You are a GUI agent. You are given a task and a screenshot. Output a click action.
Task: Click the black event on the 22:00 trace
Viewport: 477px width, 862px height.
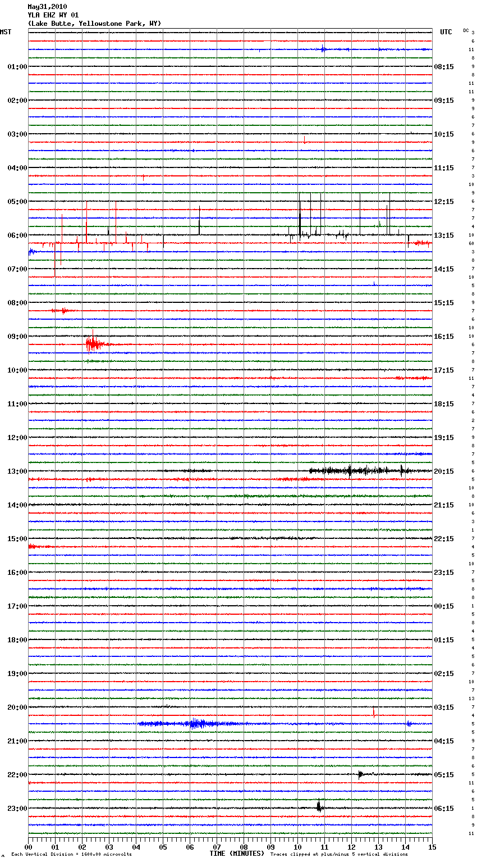point(361,774)
